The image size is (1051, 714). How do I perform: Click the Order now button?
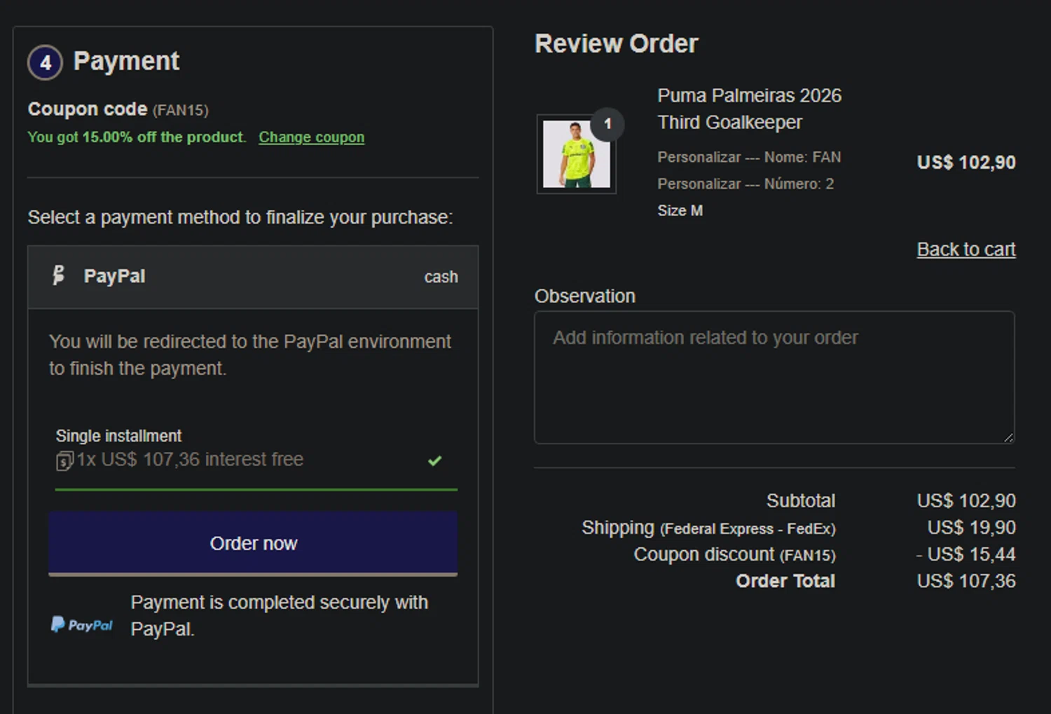pyautogui.click(x=253, y=543)
